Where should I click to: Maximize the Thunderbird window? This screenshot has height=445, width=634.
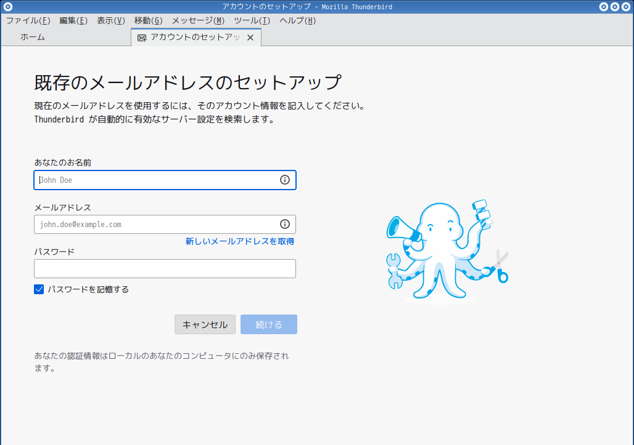click(615, 6)
